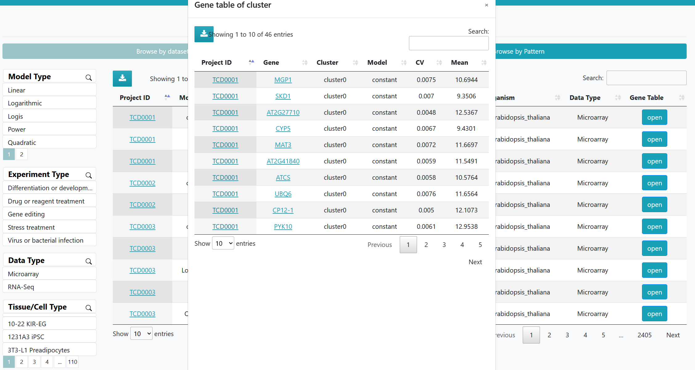695x370 pixels.
Task: Sort modal table by Mean column arrows
Action: [x=484, y=63]
